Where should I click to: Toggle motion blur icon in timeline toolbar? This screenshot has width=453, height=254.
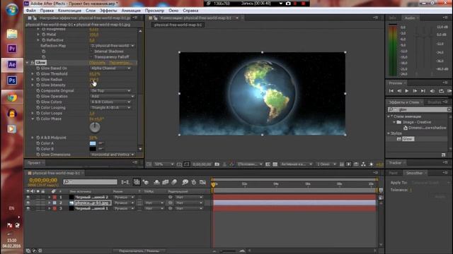174,182
